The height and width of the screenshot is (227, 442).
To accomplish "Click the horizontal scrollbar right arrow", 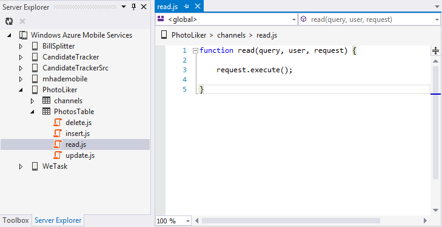I will 426,221.
